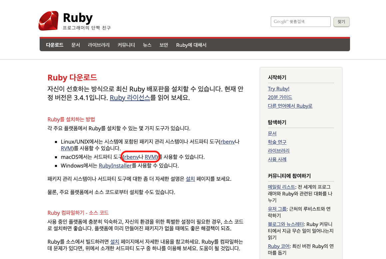This screenshot has width=386, height=259.
Task: Open Ruby에 대해서 in the navigation bar
Action: (x=191, y=45)
